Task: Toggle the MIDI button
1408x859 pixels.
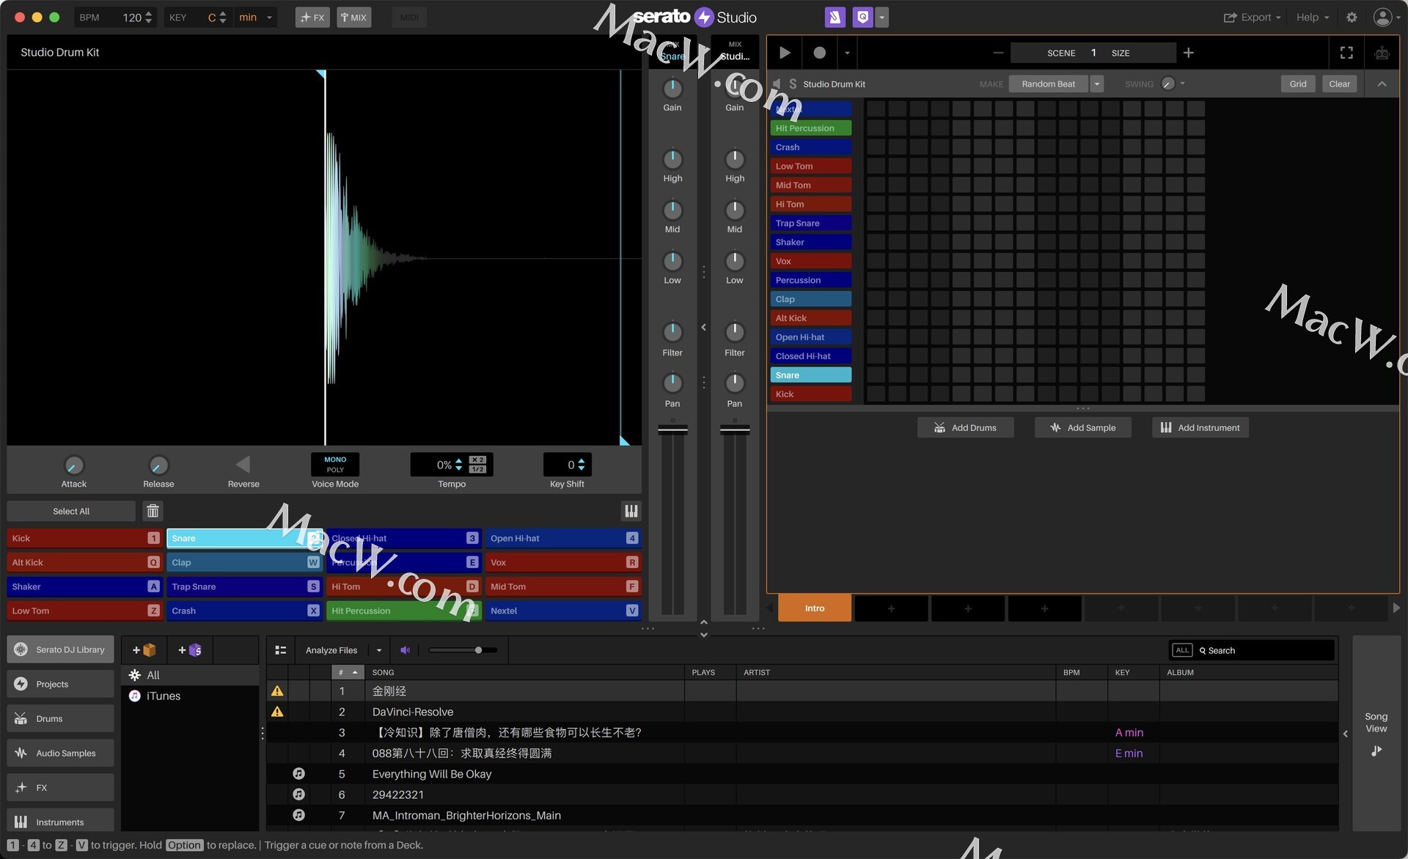Action: click(x=409, y=17)
